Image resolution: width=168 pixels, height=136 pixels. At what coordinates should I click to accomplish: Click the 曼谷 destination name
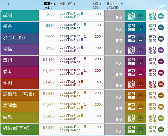7,27
